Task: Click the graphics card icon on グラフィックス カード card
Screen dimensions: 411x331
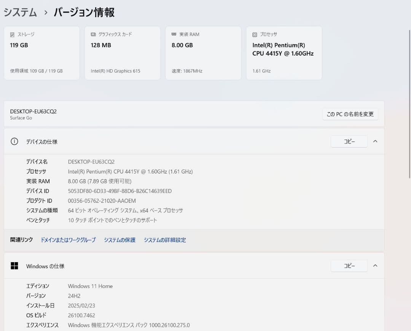Action: (x=92, y=34)
